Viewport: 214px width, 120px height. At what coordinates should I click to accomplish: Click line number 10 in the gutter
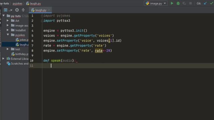pyautogui.click(x=32, y=61)
